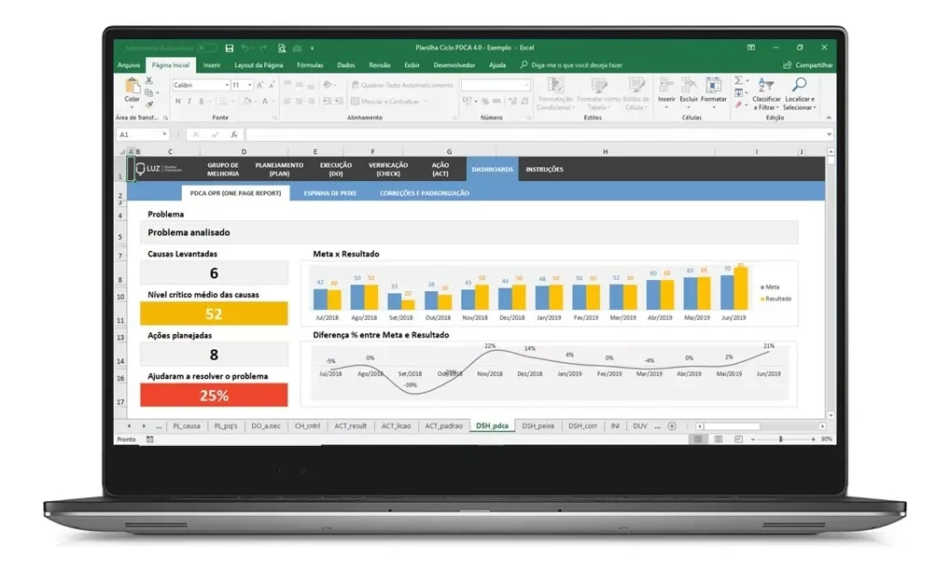The width and height of the screenshot is (950, 572).
Task: Open the ESPINHA DE PEIXE sub-tab
Action: (x=330, y=193)
